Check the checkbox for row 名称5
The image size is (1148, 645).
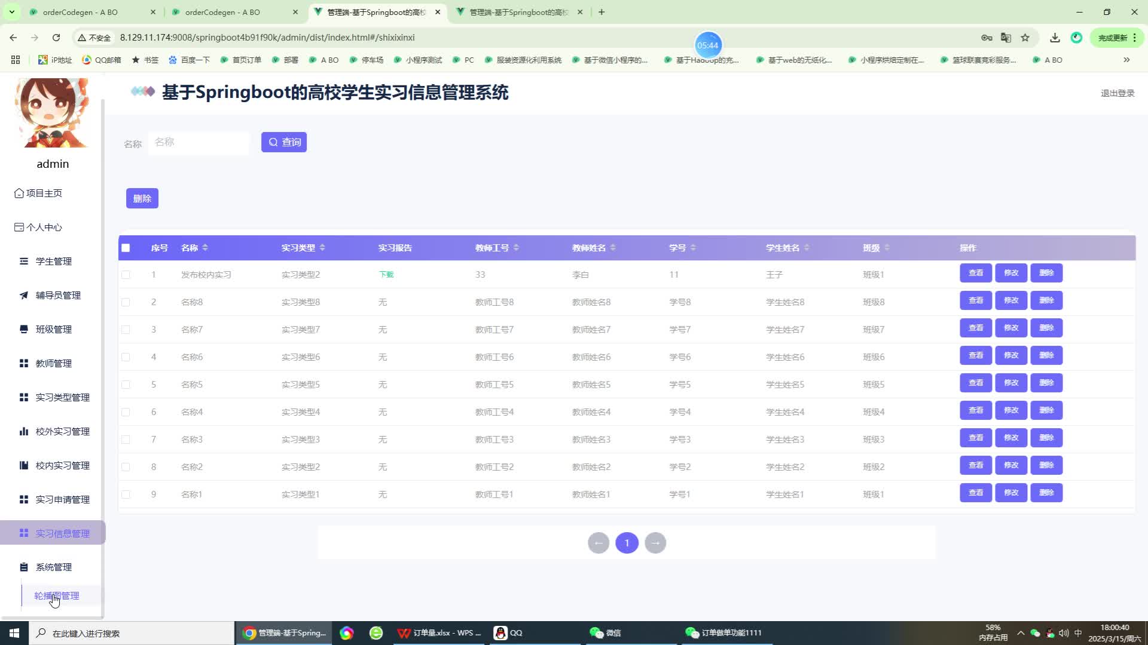pyautogui.click(x=126, y=385)
